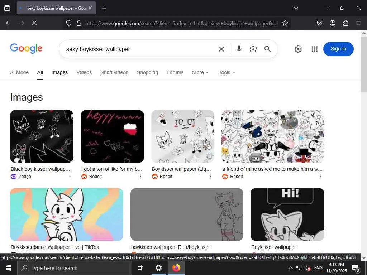Screen dimensions: 367x275
Task: Show hidden system tray icons chevron
Action: 290,268
